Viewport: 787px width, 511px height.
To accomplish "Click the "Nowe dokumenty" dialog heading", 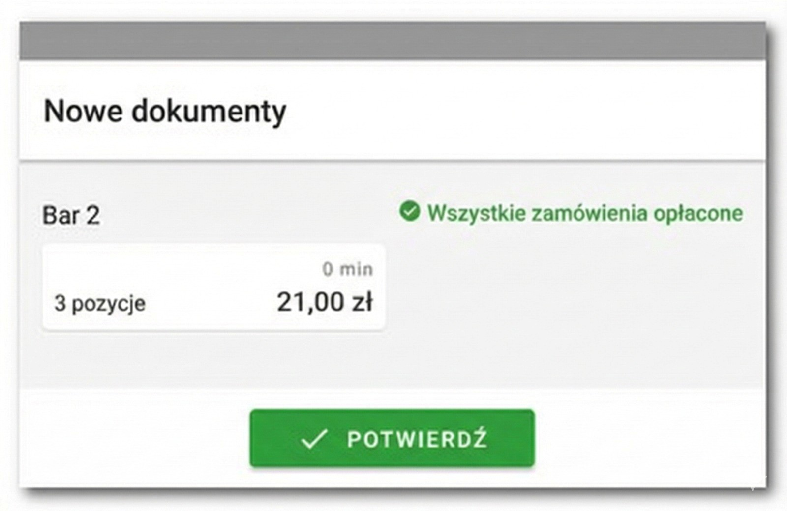I will point(165,111).
